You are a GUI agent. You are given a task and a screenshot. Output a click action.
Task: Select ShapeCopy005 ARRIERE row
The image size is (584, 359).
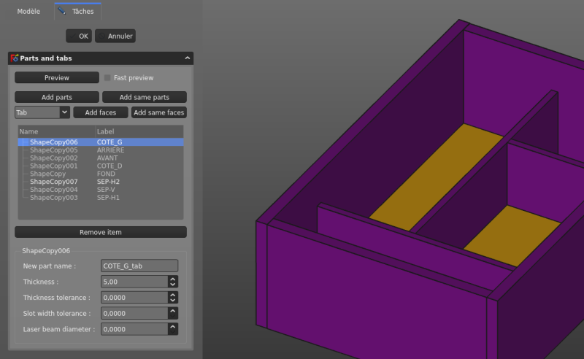click(x=101, y=150)
